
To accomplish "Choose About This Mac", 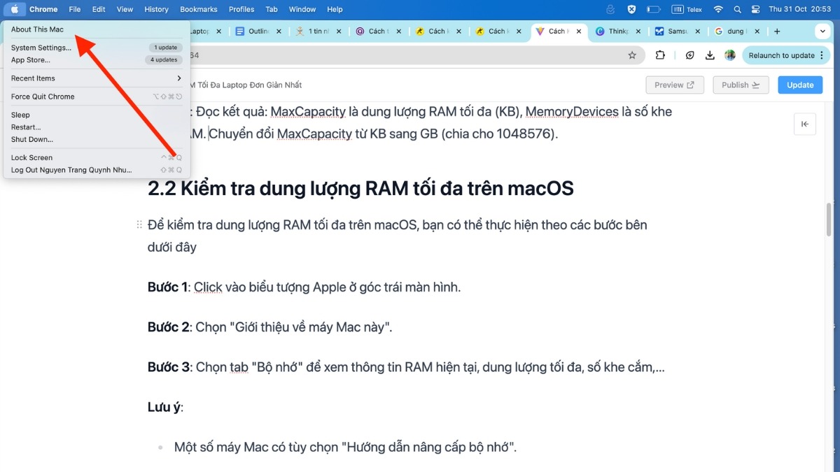I will tap(97, 29).
